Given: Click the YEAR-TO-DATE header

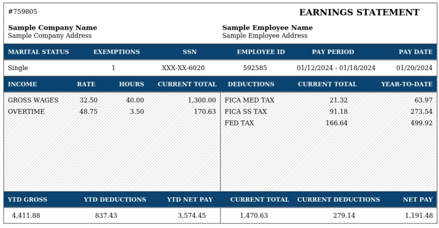Looking at the screenshot, I should click(407, 84).
